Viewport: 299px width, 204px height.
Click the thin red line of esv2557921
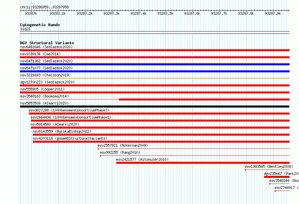coord(194,148)
